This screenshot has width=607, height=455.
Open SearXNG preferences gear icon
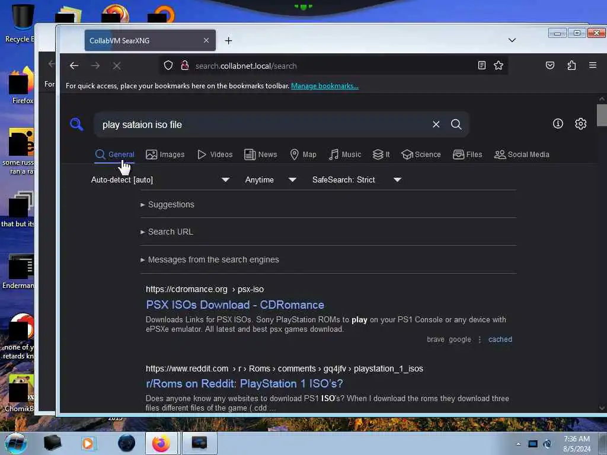coord(580,123)
